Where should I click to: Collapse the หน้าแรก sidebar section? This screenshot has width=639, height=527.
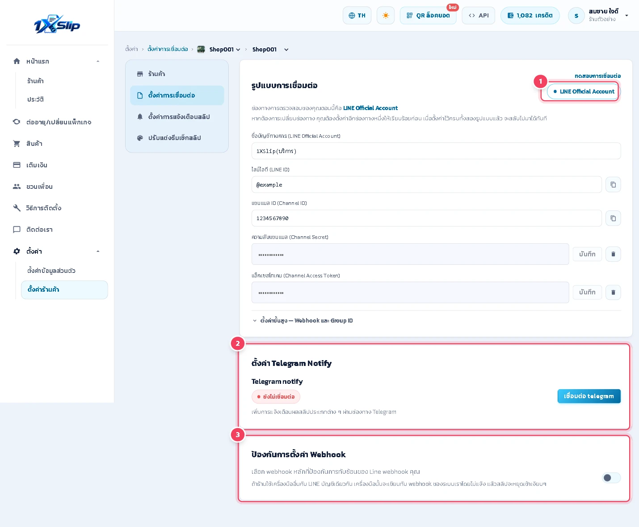98,61
